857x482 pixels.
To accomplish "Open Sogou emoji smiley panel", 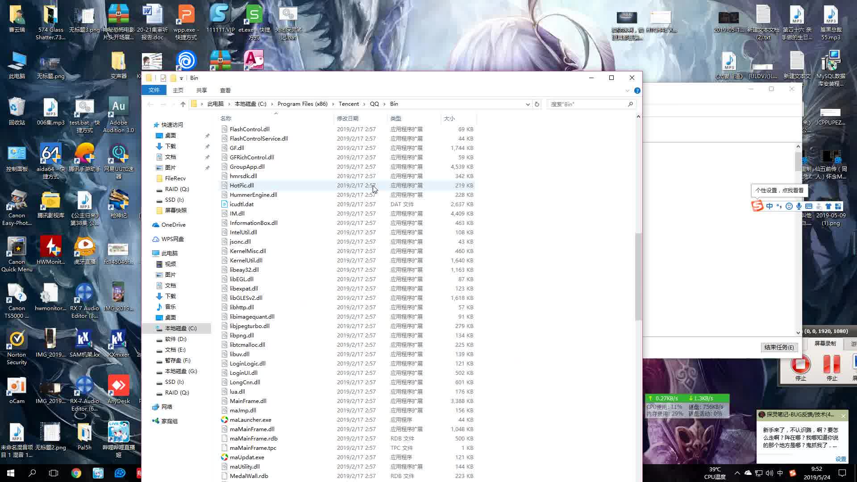I will [789, 206].
